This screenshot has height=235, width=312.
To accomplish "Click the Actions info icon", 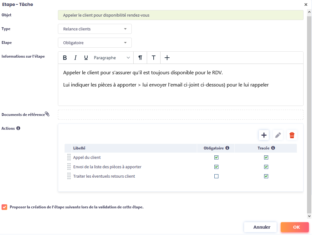I will [18, 128].
